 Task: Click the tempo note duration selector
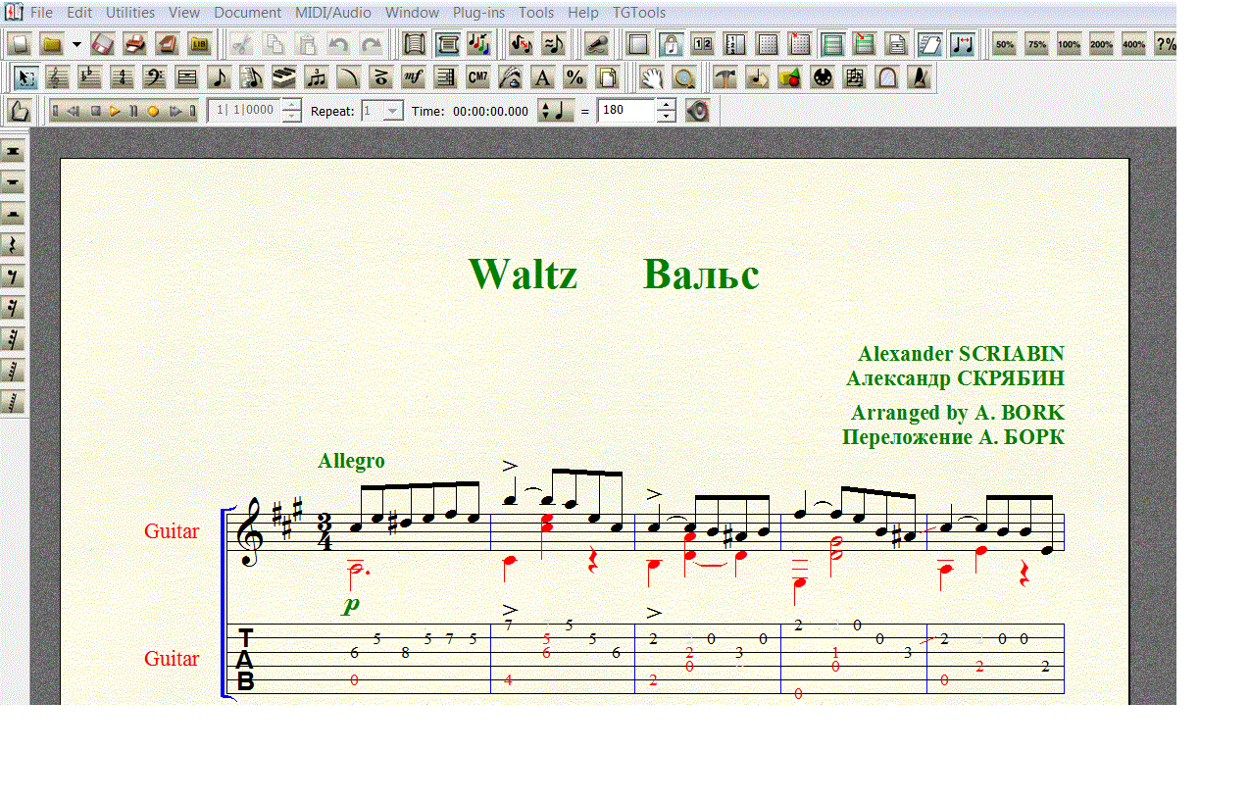(556, 111)
